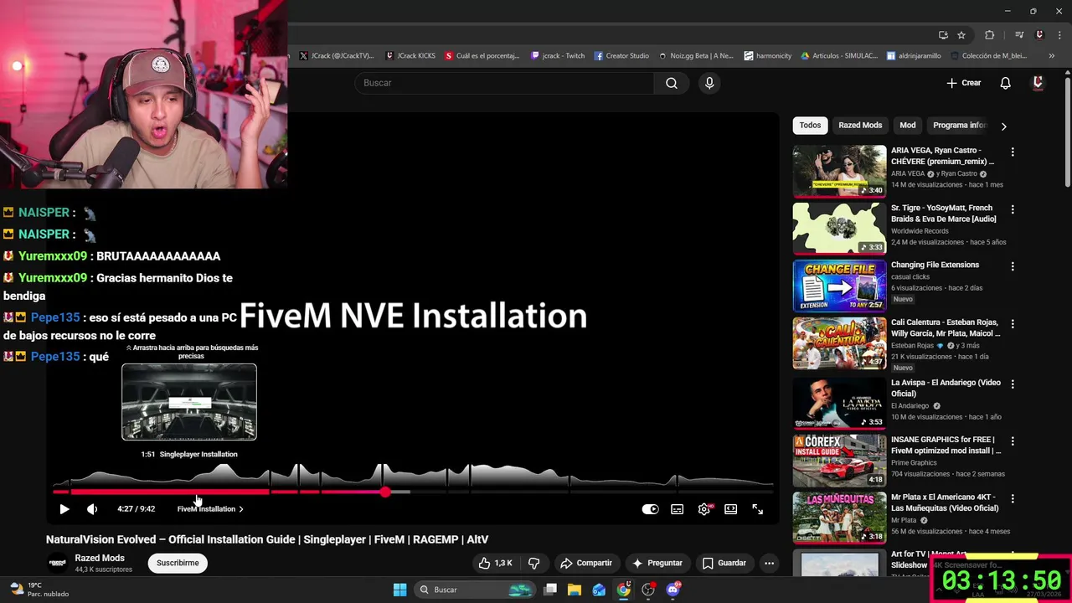Open Task View on the taskbar

pos(550,590)
